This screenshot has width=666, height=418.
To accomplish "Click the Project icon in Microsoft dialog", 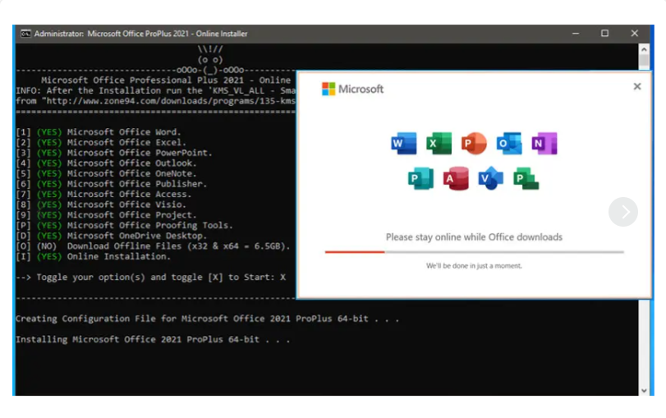I will (526, 178).
